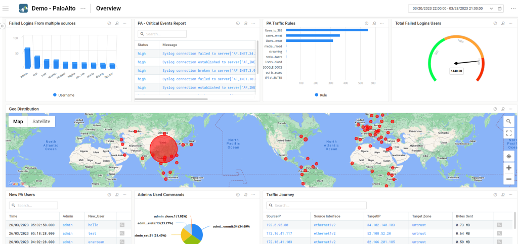Open details icon for the hello user row
Viewport: 518px width, 244px height.
pyautogui.click(x=122, y=225)
